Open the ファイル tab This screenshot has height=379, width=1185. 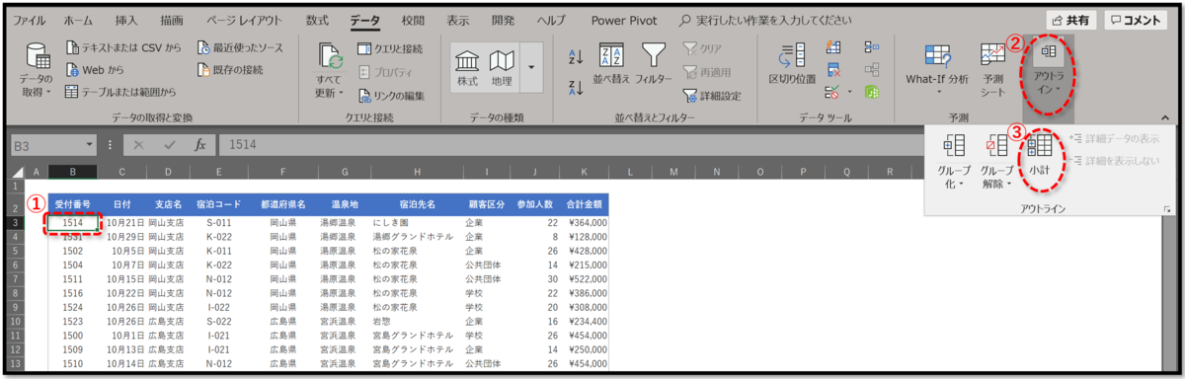point(29,20)
